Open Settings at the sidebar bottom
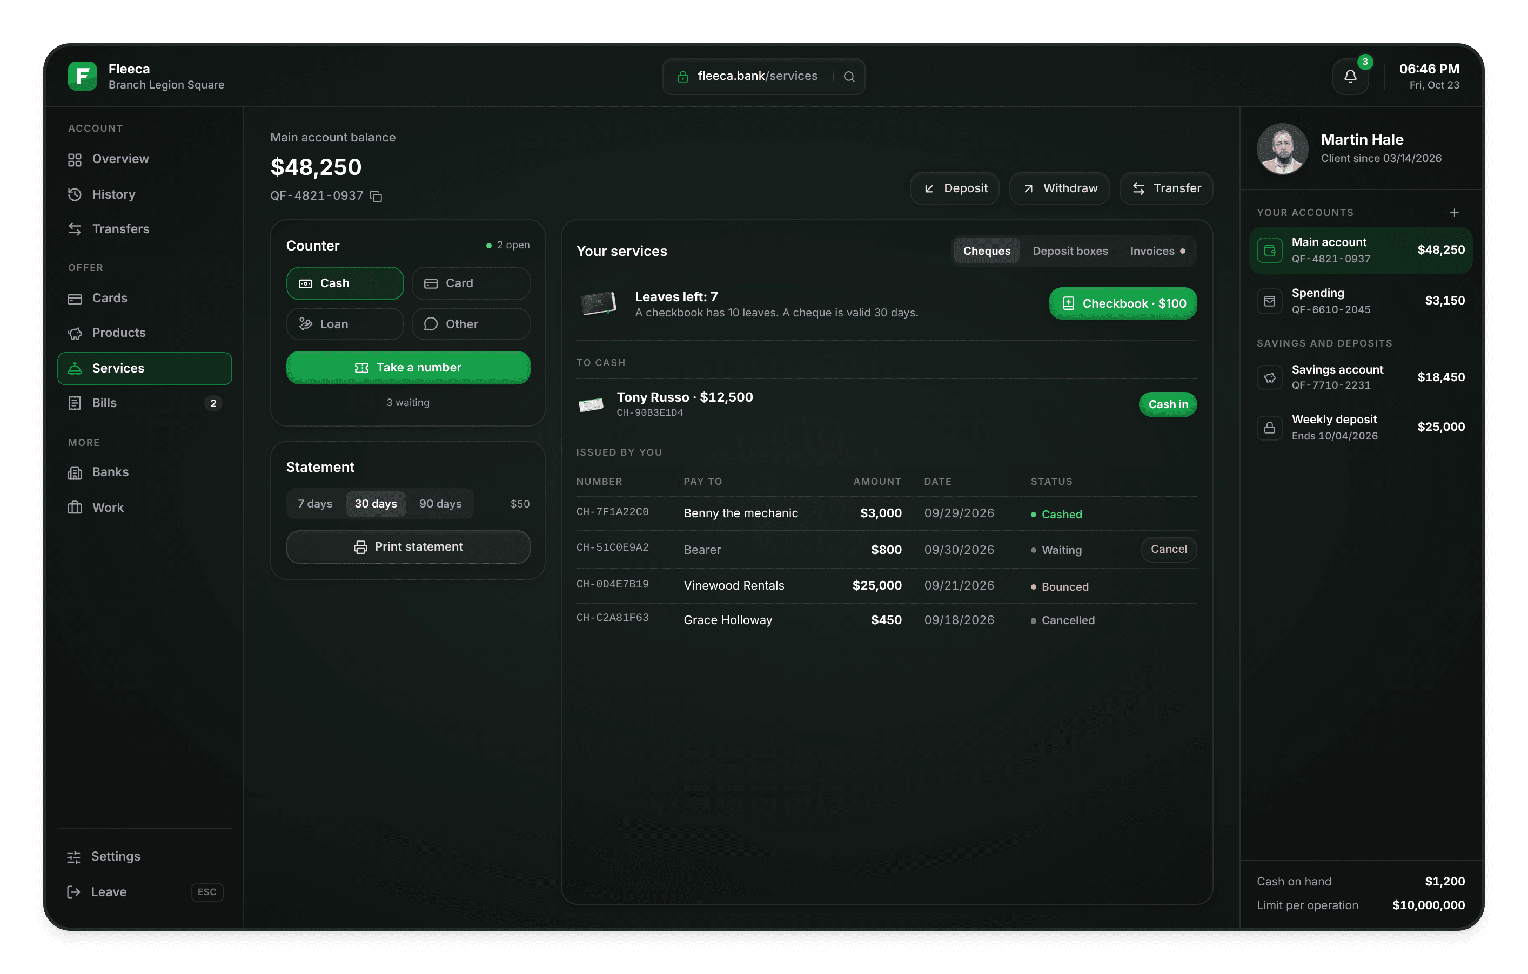 (145, 857)
